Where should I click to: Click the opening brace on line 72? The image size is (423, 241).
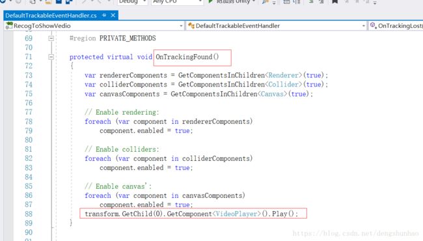72,66
